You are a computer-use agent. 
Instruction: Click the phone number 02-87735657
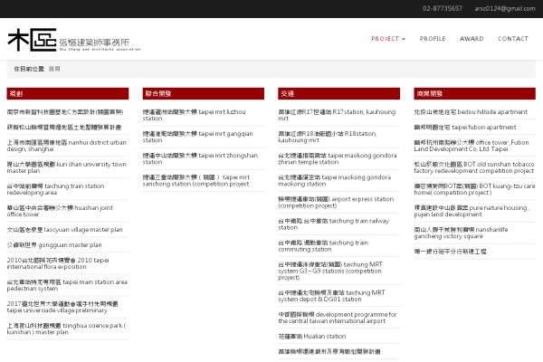(x=442, y=8)
